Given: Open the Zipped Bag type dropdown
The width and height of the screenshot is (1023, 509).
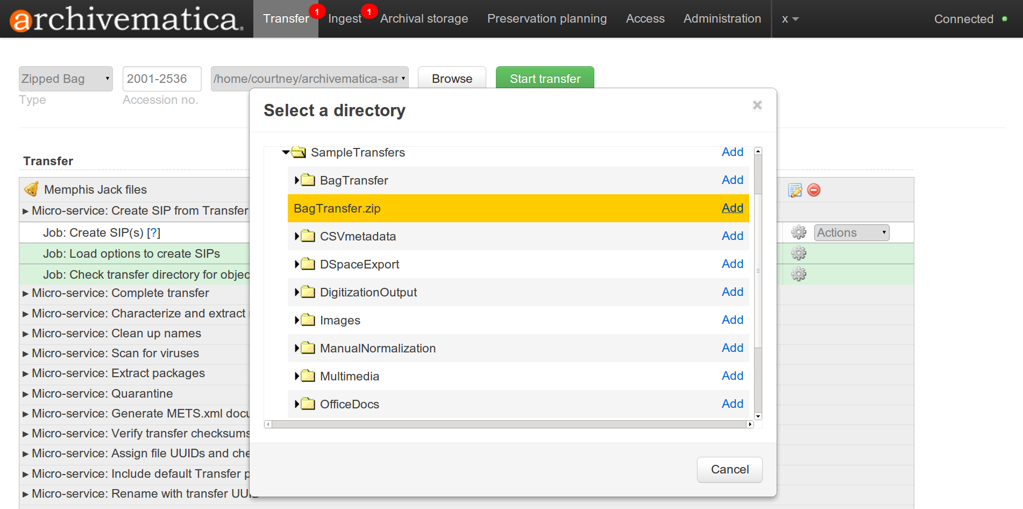Looking at the screenshot, I should (x=66, y=79).
